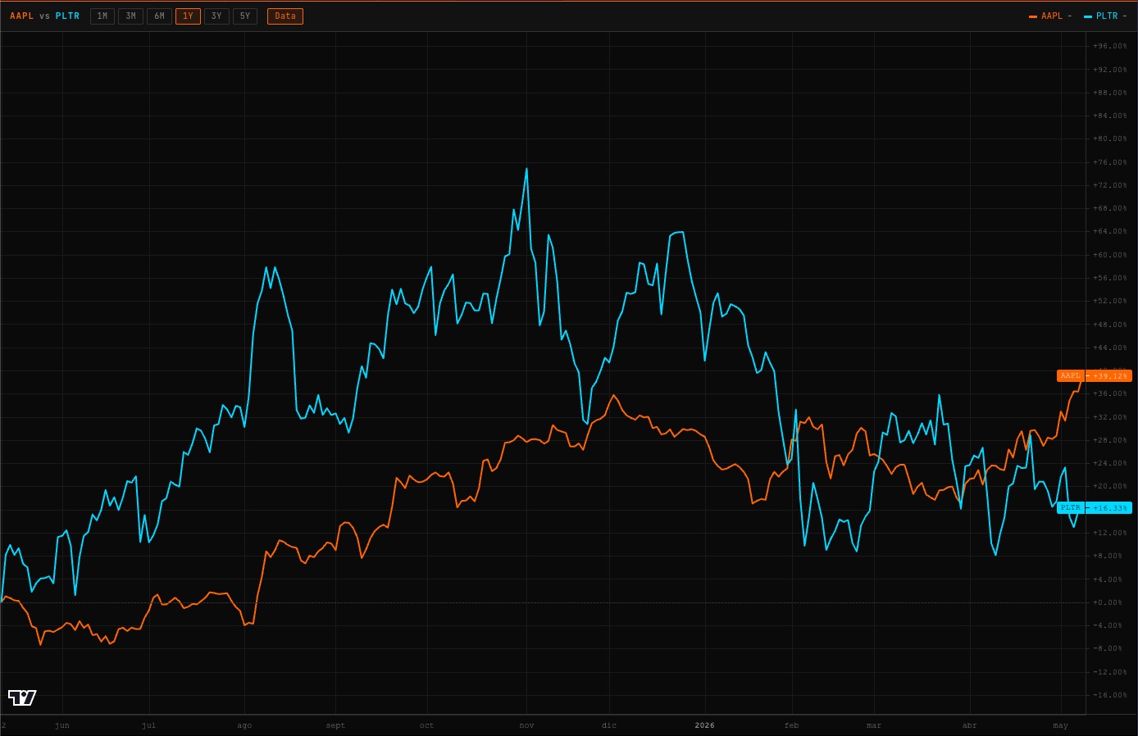This screenshot has width=1138, height=736.
Task: Click the active 1Y range button
Action: [188, 16]
